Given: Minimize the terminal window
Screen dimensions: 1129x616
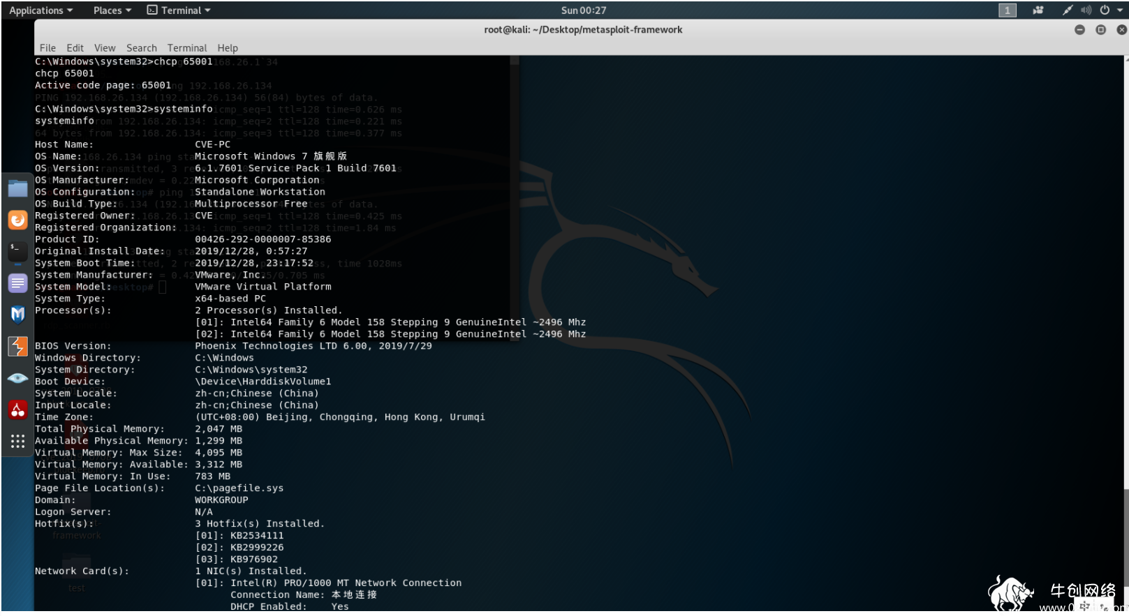Looking at the screenshot, I should (1079, 30).
